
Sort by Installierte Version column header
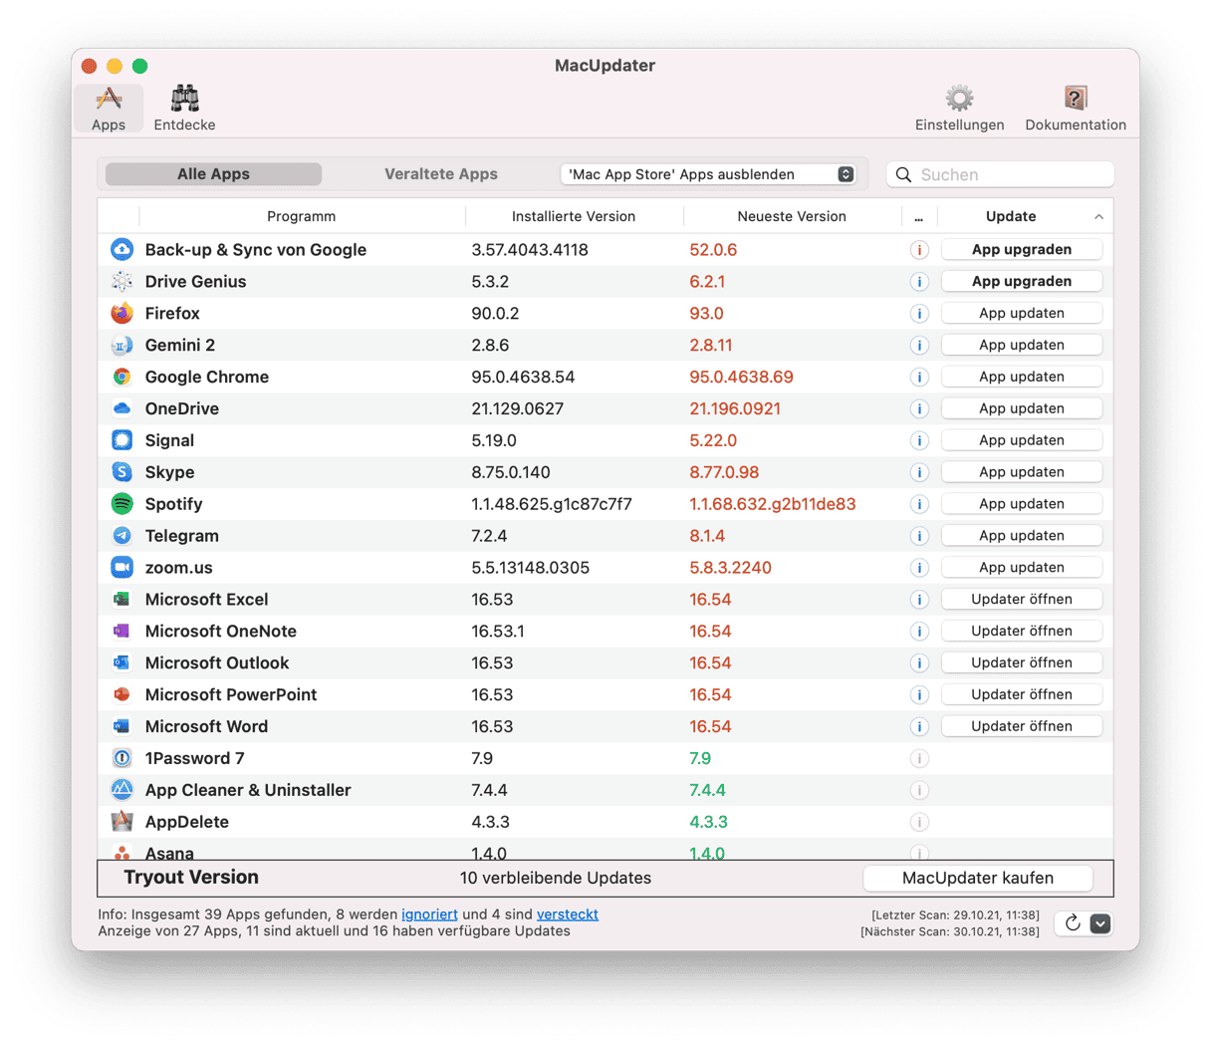coord(574,216)
